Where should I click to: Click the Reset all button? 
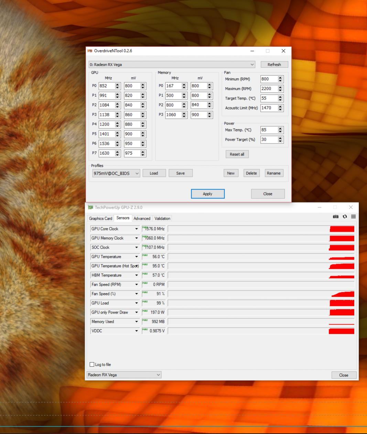[237, 154]
